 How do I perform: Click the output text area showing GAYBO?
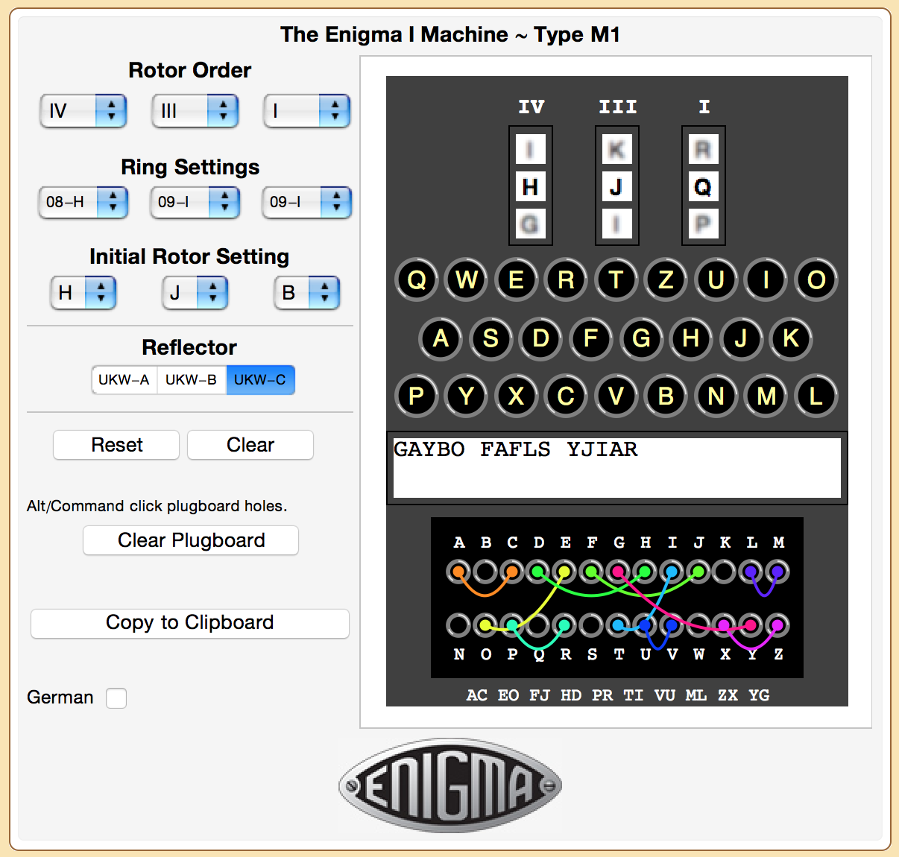click(616, 467)
